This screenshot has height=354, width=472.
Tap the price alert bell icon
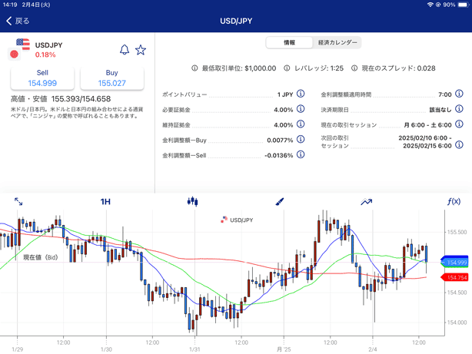[125, 50]
